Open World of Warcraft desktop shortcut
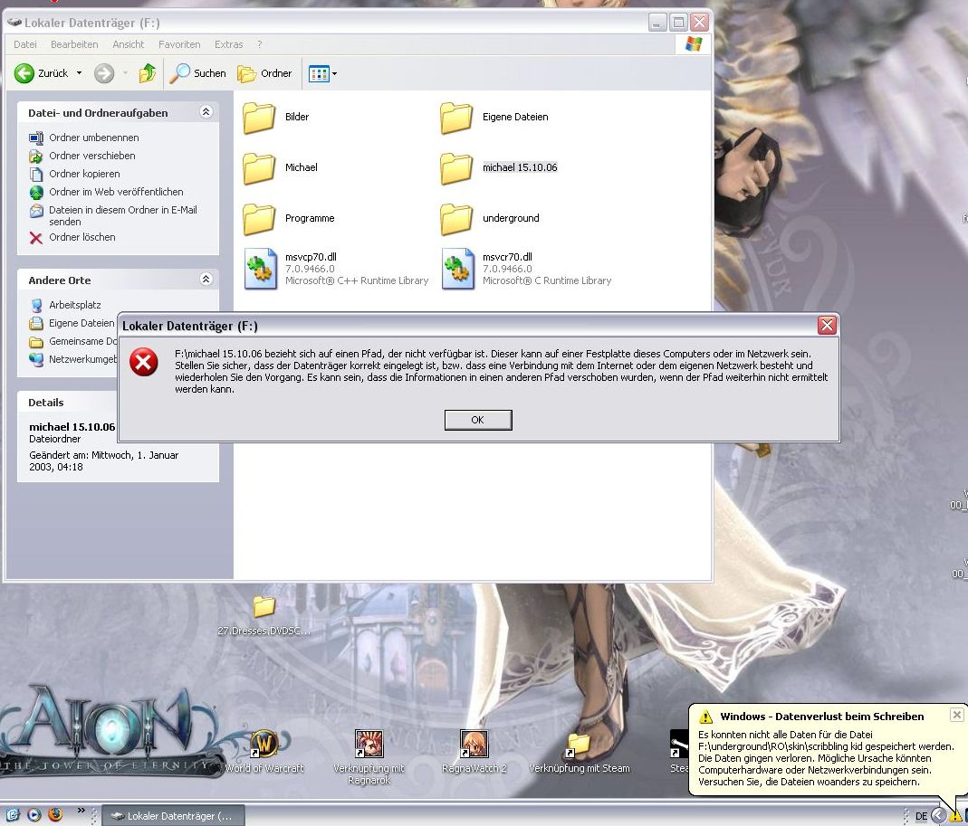Image resolution: width=968 pixels, height=826 pixels. tap(264, 751)
